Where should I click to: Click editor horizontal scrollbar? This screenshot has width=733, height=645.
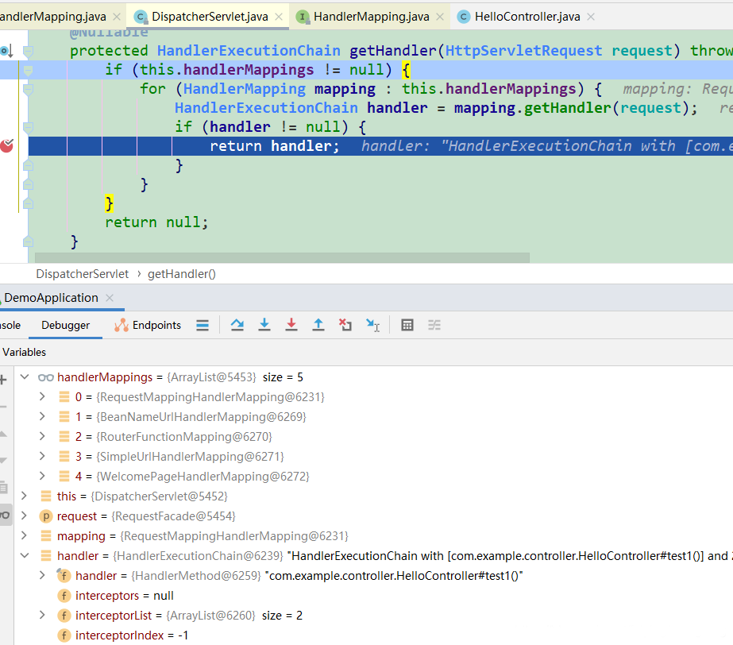[x=282, y=257]
